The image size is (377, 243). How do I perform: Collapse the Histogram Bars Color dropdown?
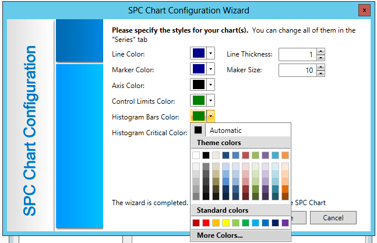click(x=211, y=116)
